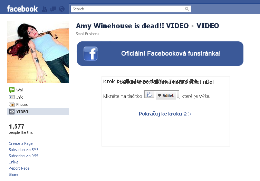Image resolution: width=260 pixels, height=181 pixels.
Task: Click the 'people like this' text
Action: tap(21, 132)
